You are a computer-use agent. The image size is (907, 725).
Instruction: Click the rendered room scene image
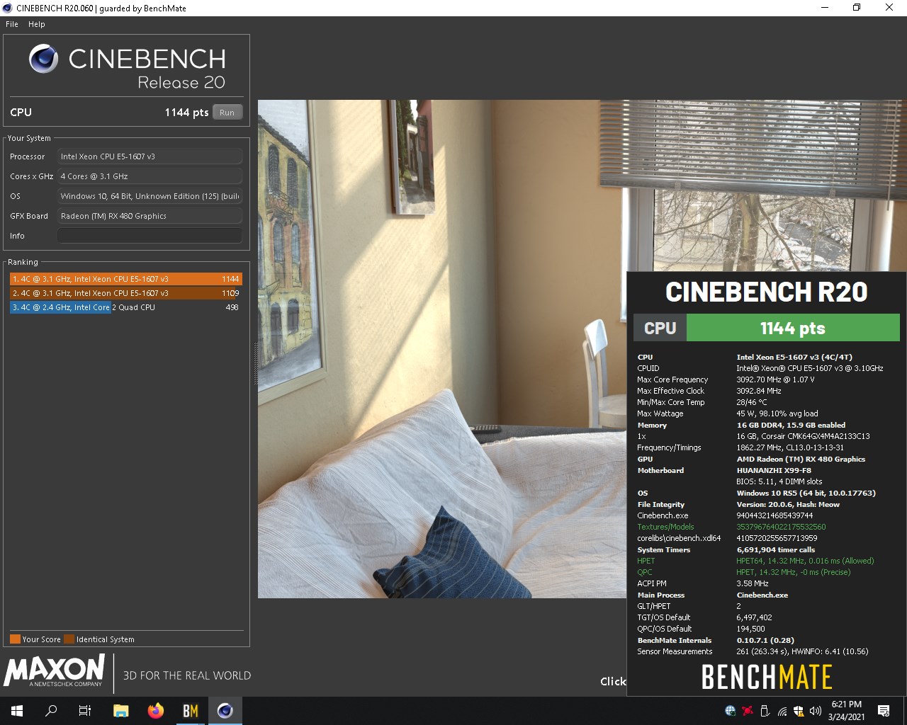point(442,348)
